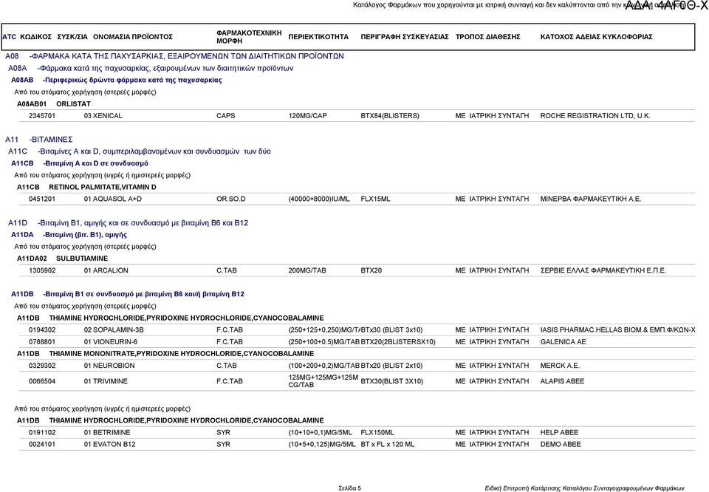This screenshot has width=709, height=492.
Task: Click the ΠΕΡΙΓΡΑΦΗ ΣΥΣΚΕΥΑΣΙΑΣ column header
Action: [405, 37]
